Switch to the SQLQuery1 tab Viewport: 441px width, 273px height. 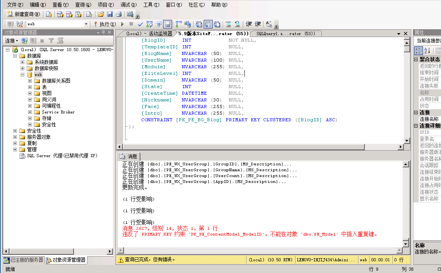click(x=285, y=34)
